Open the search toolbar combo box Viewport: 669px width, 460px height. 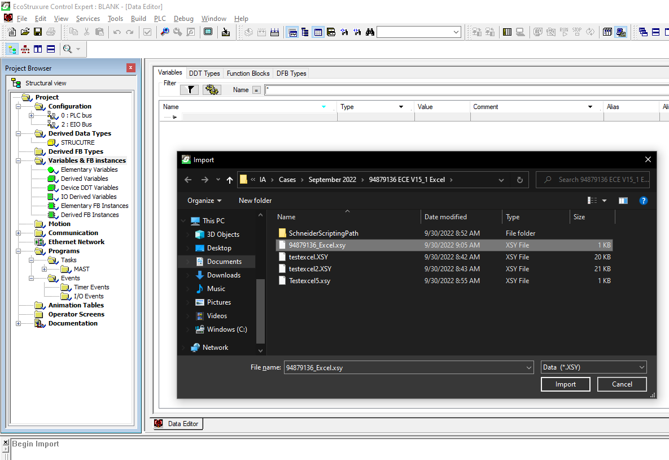(418, 32)
